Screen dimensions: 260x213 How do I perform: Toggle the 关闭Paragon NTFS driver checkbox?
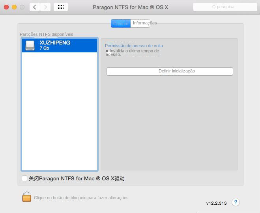coord(24,178)
